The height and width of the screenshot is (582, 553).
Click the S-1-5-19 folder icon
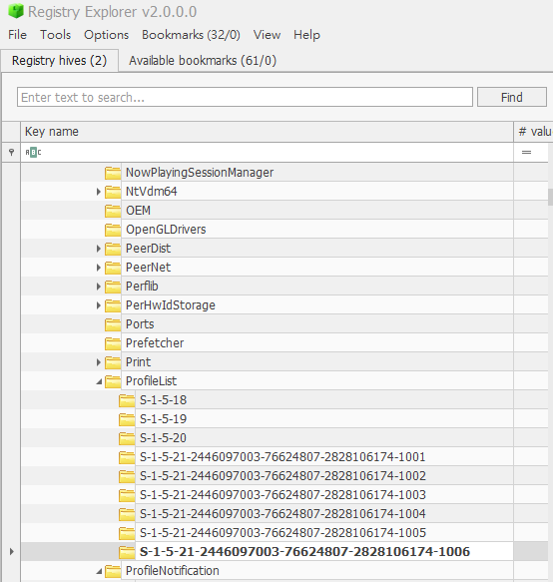[127, 419]
